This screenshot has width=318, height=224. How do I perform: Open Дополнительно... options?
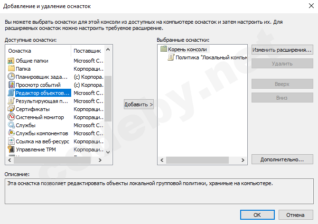282,159
